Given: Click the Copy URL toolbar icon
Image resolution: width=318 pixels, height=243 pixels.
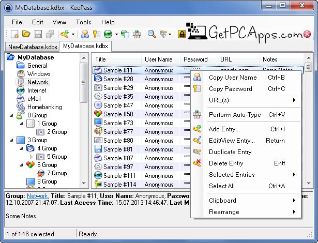Looking at the screenshot, I should click(125, 34).
